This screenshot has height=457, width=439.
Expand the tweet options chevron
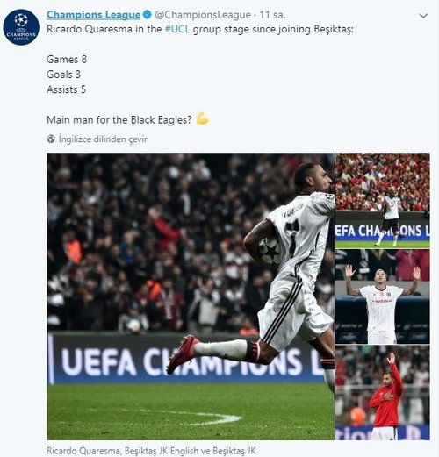coord(423,16)
